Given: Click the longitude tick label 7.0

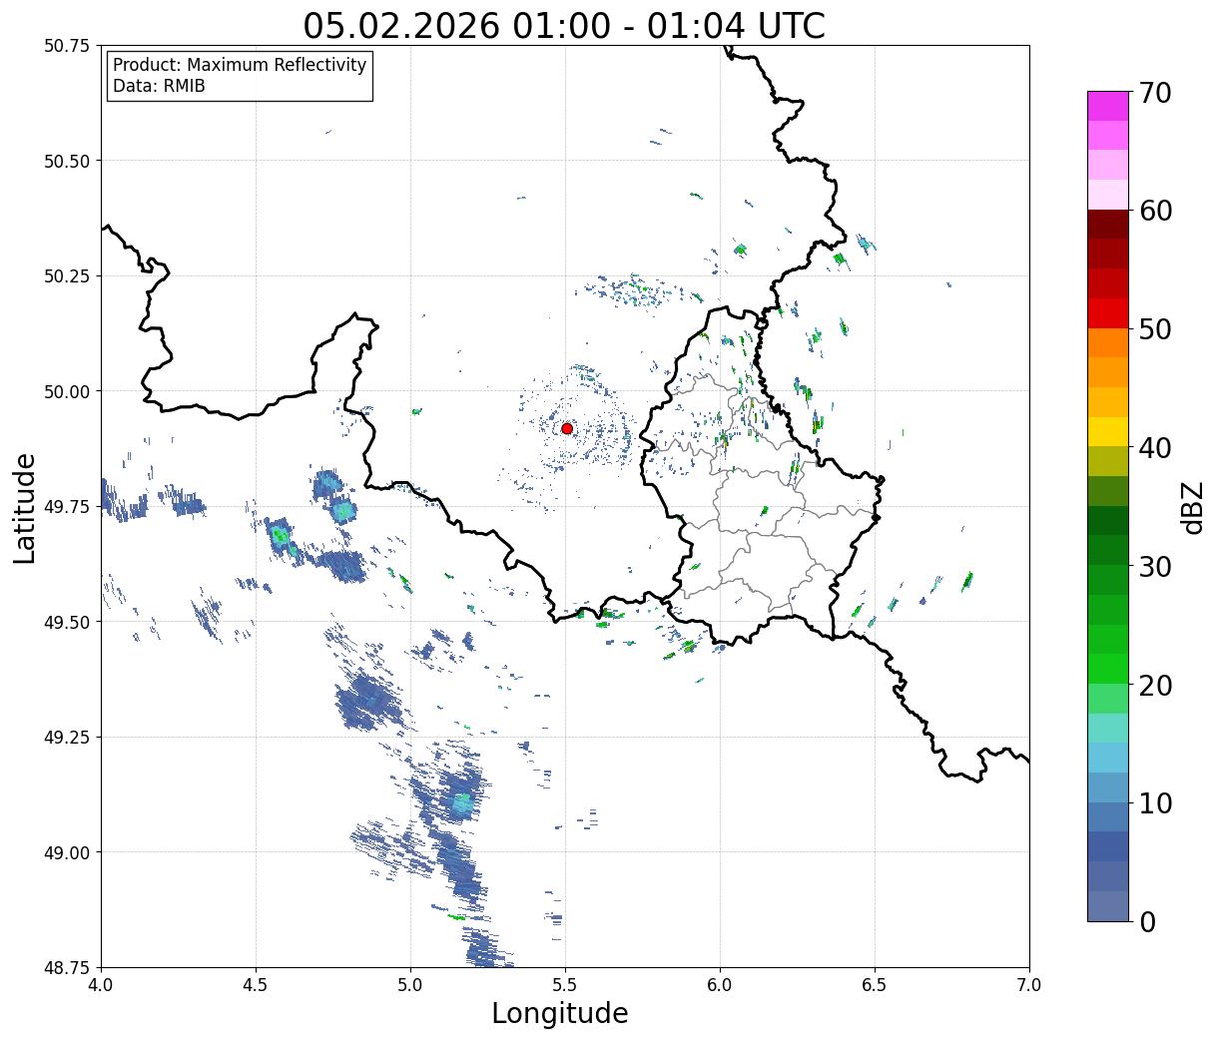Looking at the screenshot, I should (x=1029, y=985).
